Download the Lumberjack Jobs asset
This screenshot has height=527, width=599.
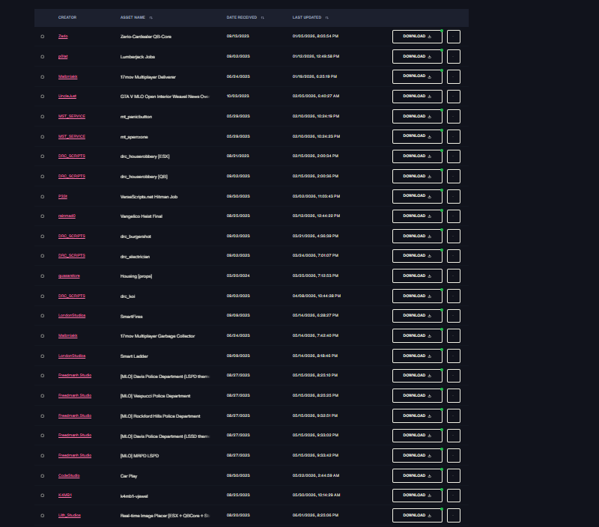[417, 57]
